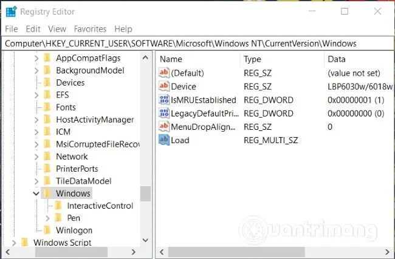
Task: Click the values pane horizontal scrollbar thumb
Action: [x=236, y=252]
